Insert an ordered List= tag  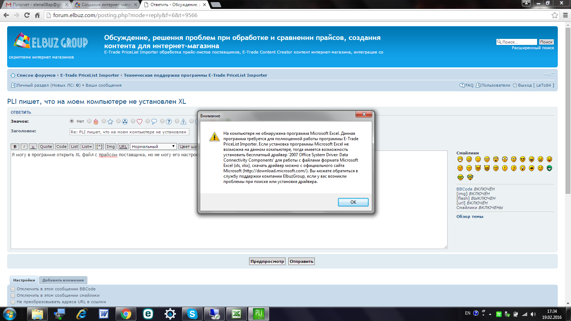[87, 147]
